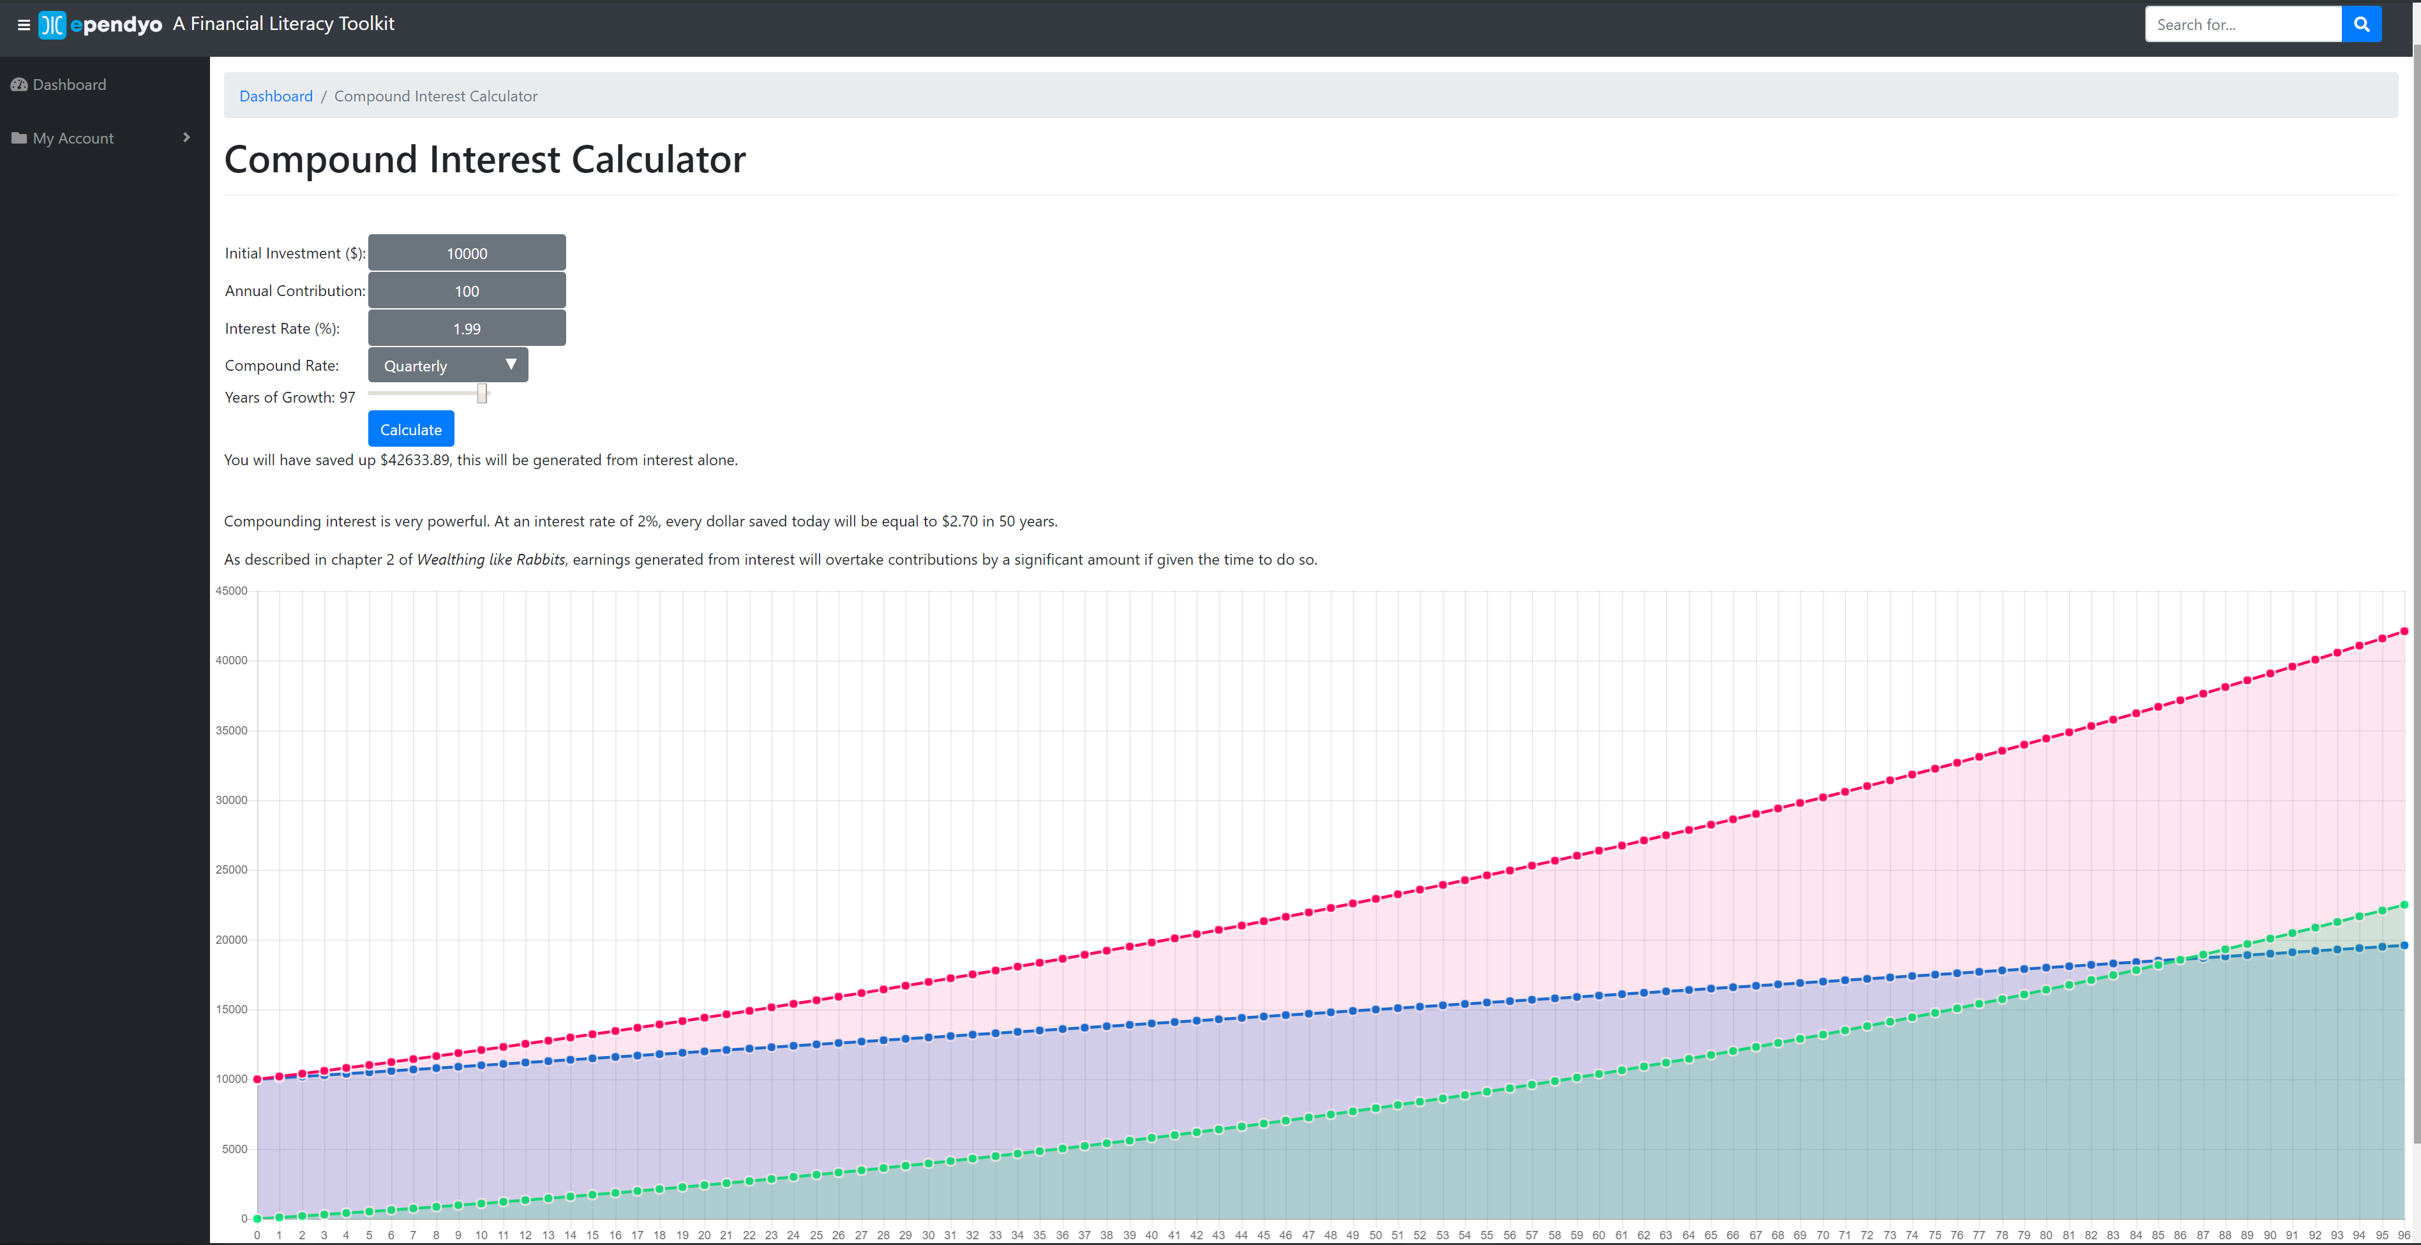Click the search magnifier button
This screenshot has width=2421, height=1245.
(x=2361, y=24)
